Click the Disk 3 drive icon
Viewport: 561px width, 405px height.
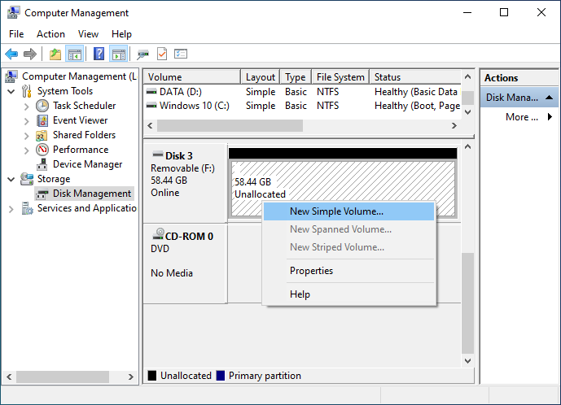tap(157, 155)
